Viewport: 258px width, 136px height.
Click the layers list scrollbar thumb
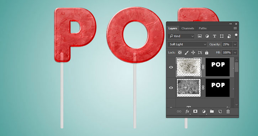[236, 67]
